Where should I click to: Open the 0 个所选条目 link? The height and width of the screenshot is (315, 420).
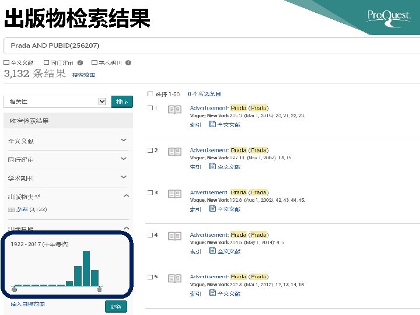[x=204, y=94]
